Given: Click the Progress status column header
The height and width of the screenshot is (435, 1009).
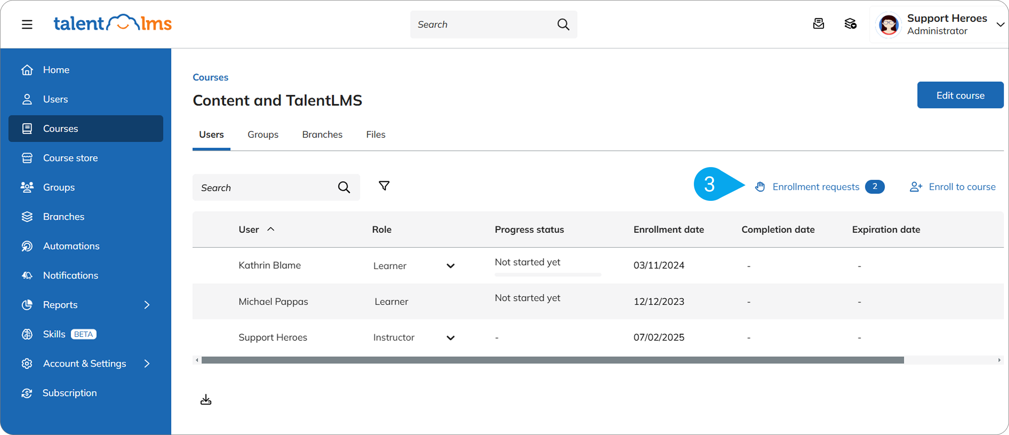Looking at the screenshot, I should [529, 229].
